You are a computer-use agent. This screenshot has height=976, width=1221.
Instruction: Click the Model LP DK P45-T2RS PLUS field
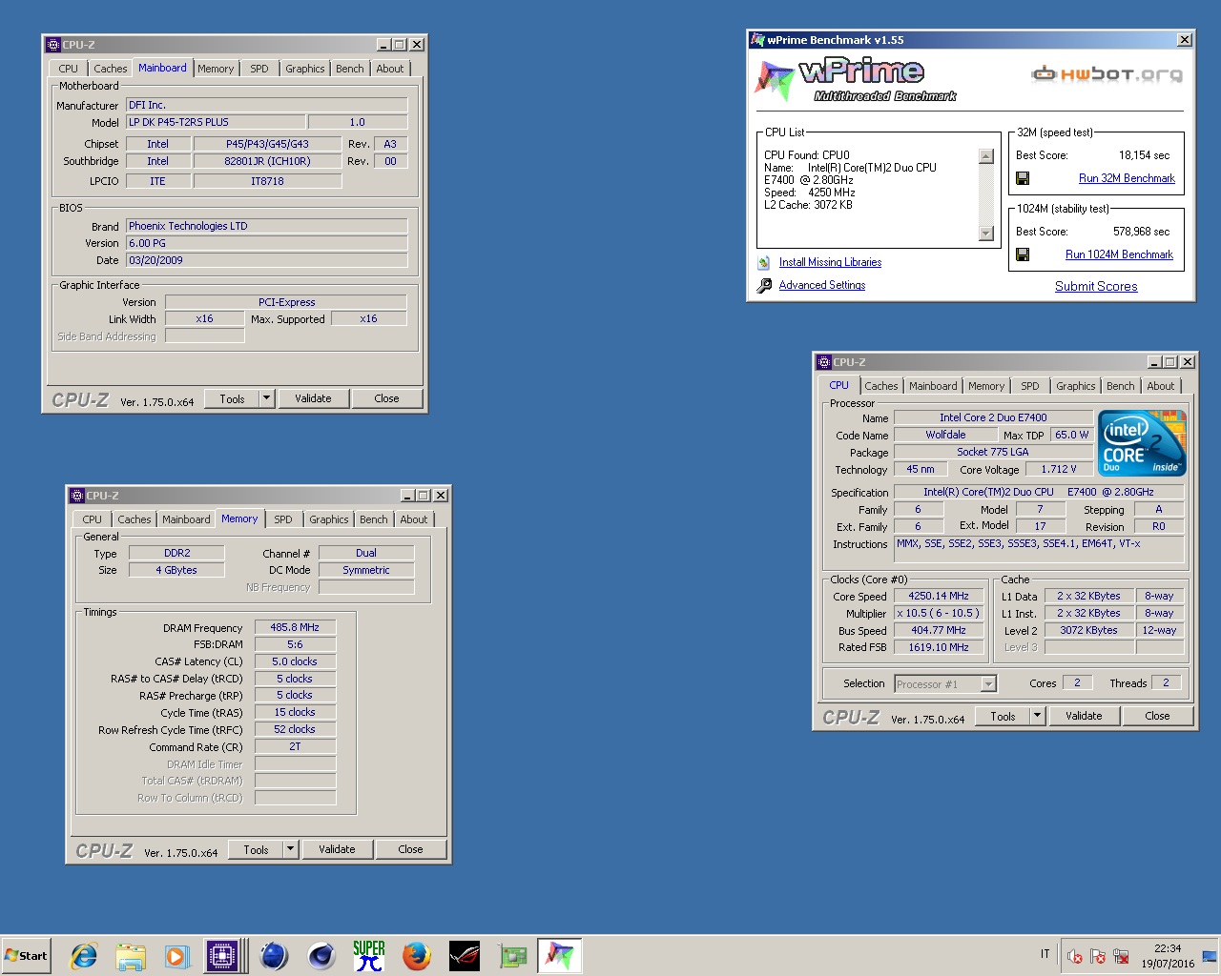pos(216,122)
